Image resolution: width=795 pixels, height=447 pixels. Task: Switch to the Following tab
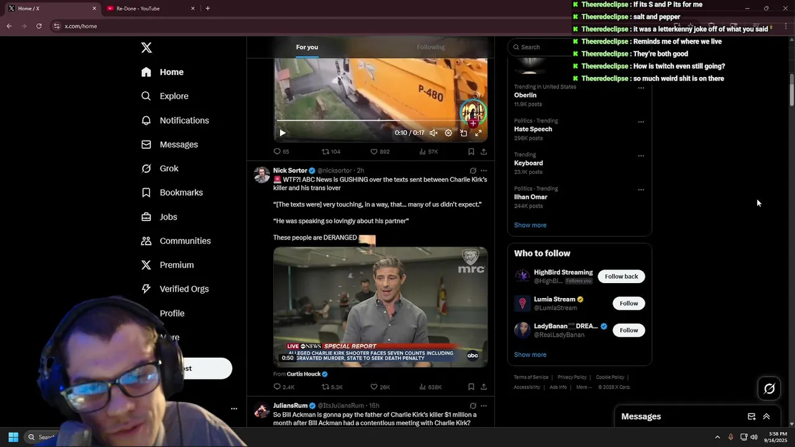(430, 47)
